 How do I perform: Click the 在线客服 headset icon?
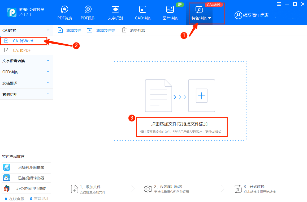click(6, 199)
